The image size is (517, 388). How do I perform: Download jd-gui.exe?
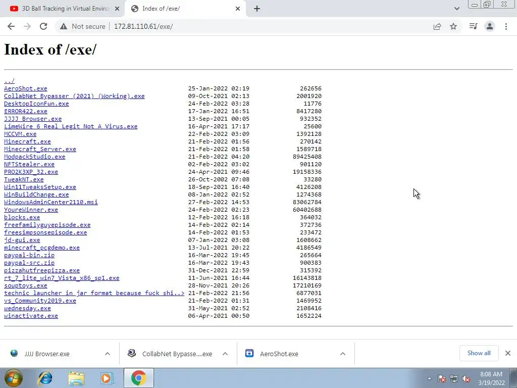(x=22, y=240)
